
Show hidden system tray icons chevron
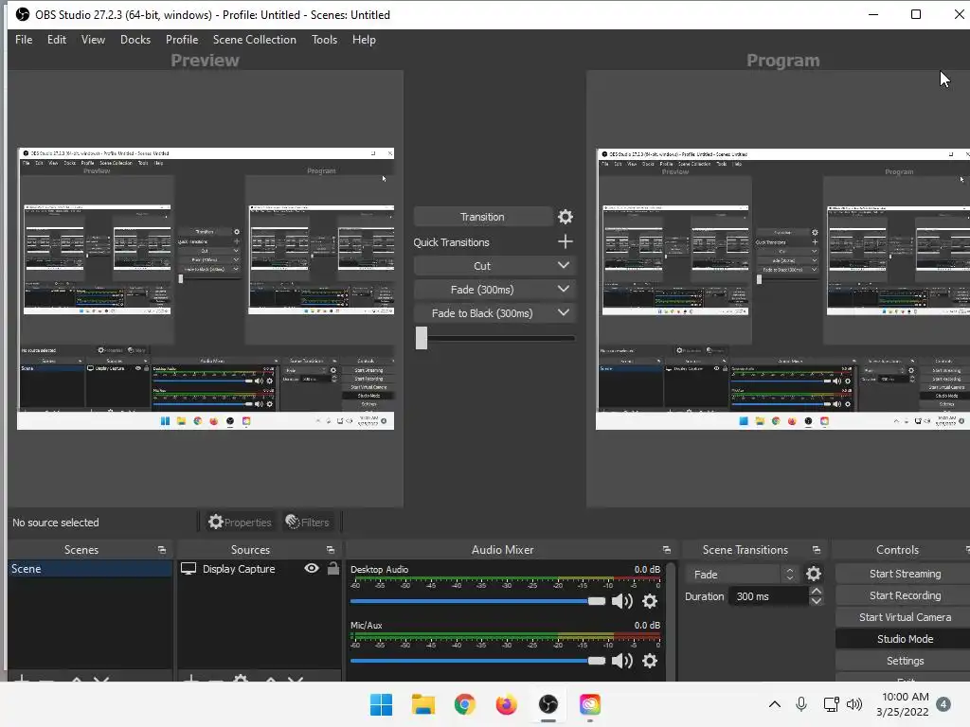775,704
